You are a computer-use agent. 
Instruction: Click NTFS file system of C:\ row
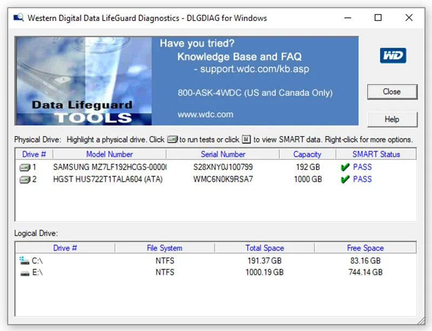(165, 261)
